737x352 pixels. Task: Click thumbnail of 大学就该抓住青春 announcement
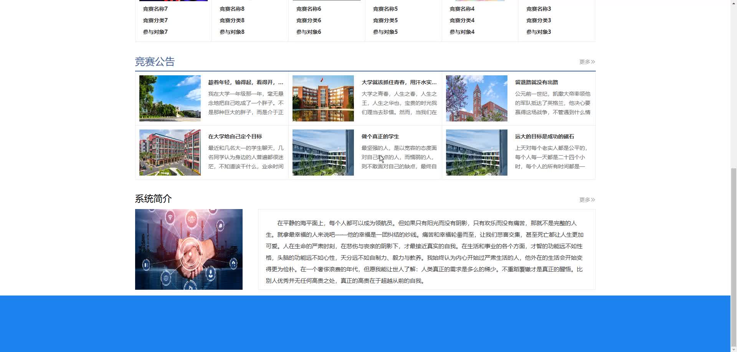(x=323, y=98)
